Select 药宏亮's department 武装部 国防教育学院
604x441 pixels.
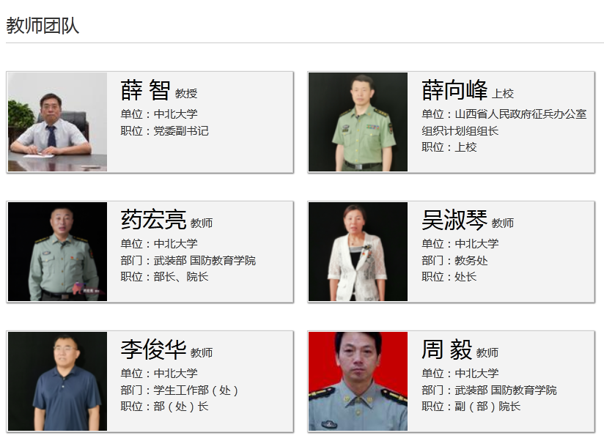pos(205,261)
